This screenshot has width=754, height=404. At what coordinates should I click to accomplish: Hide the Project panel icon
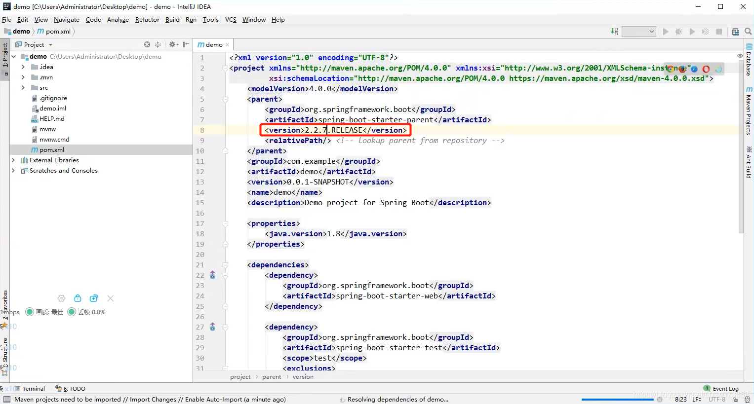(186, 44)
